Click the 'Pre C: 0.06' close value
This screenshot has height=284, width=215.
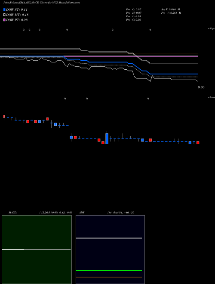[x=134, y=20]
